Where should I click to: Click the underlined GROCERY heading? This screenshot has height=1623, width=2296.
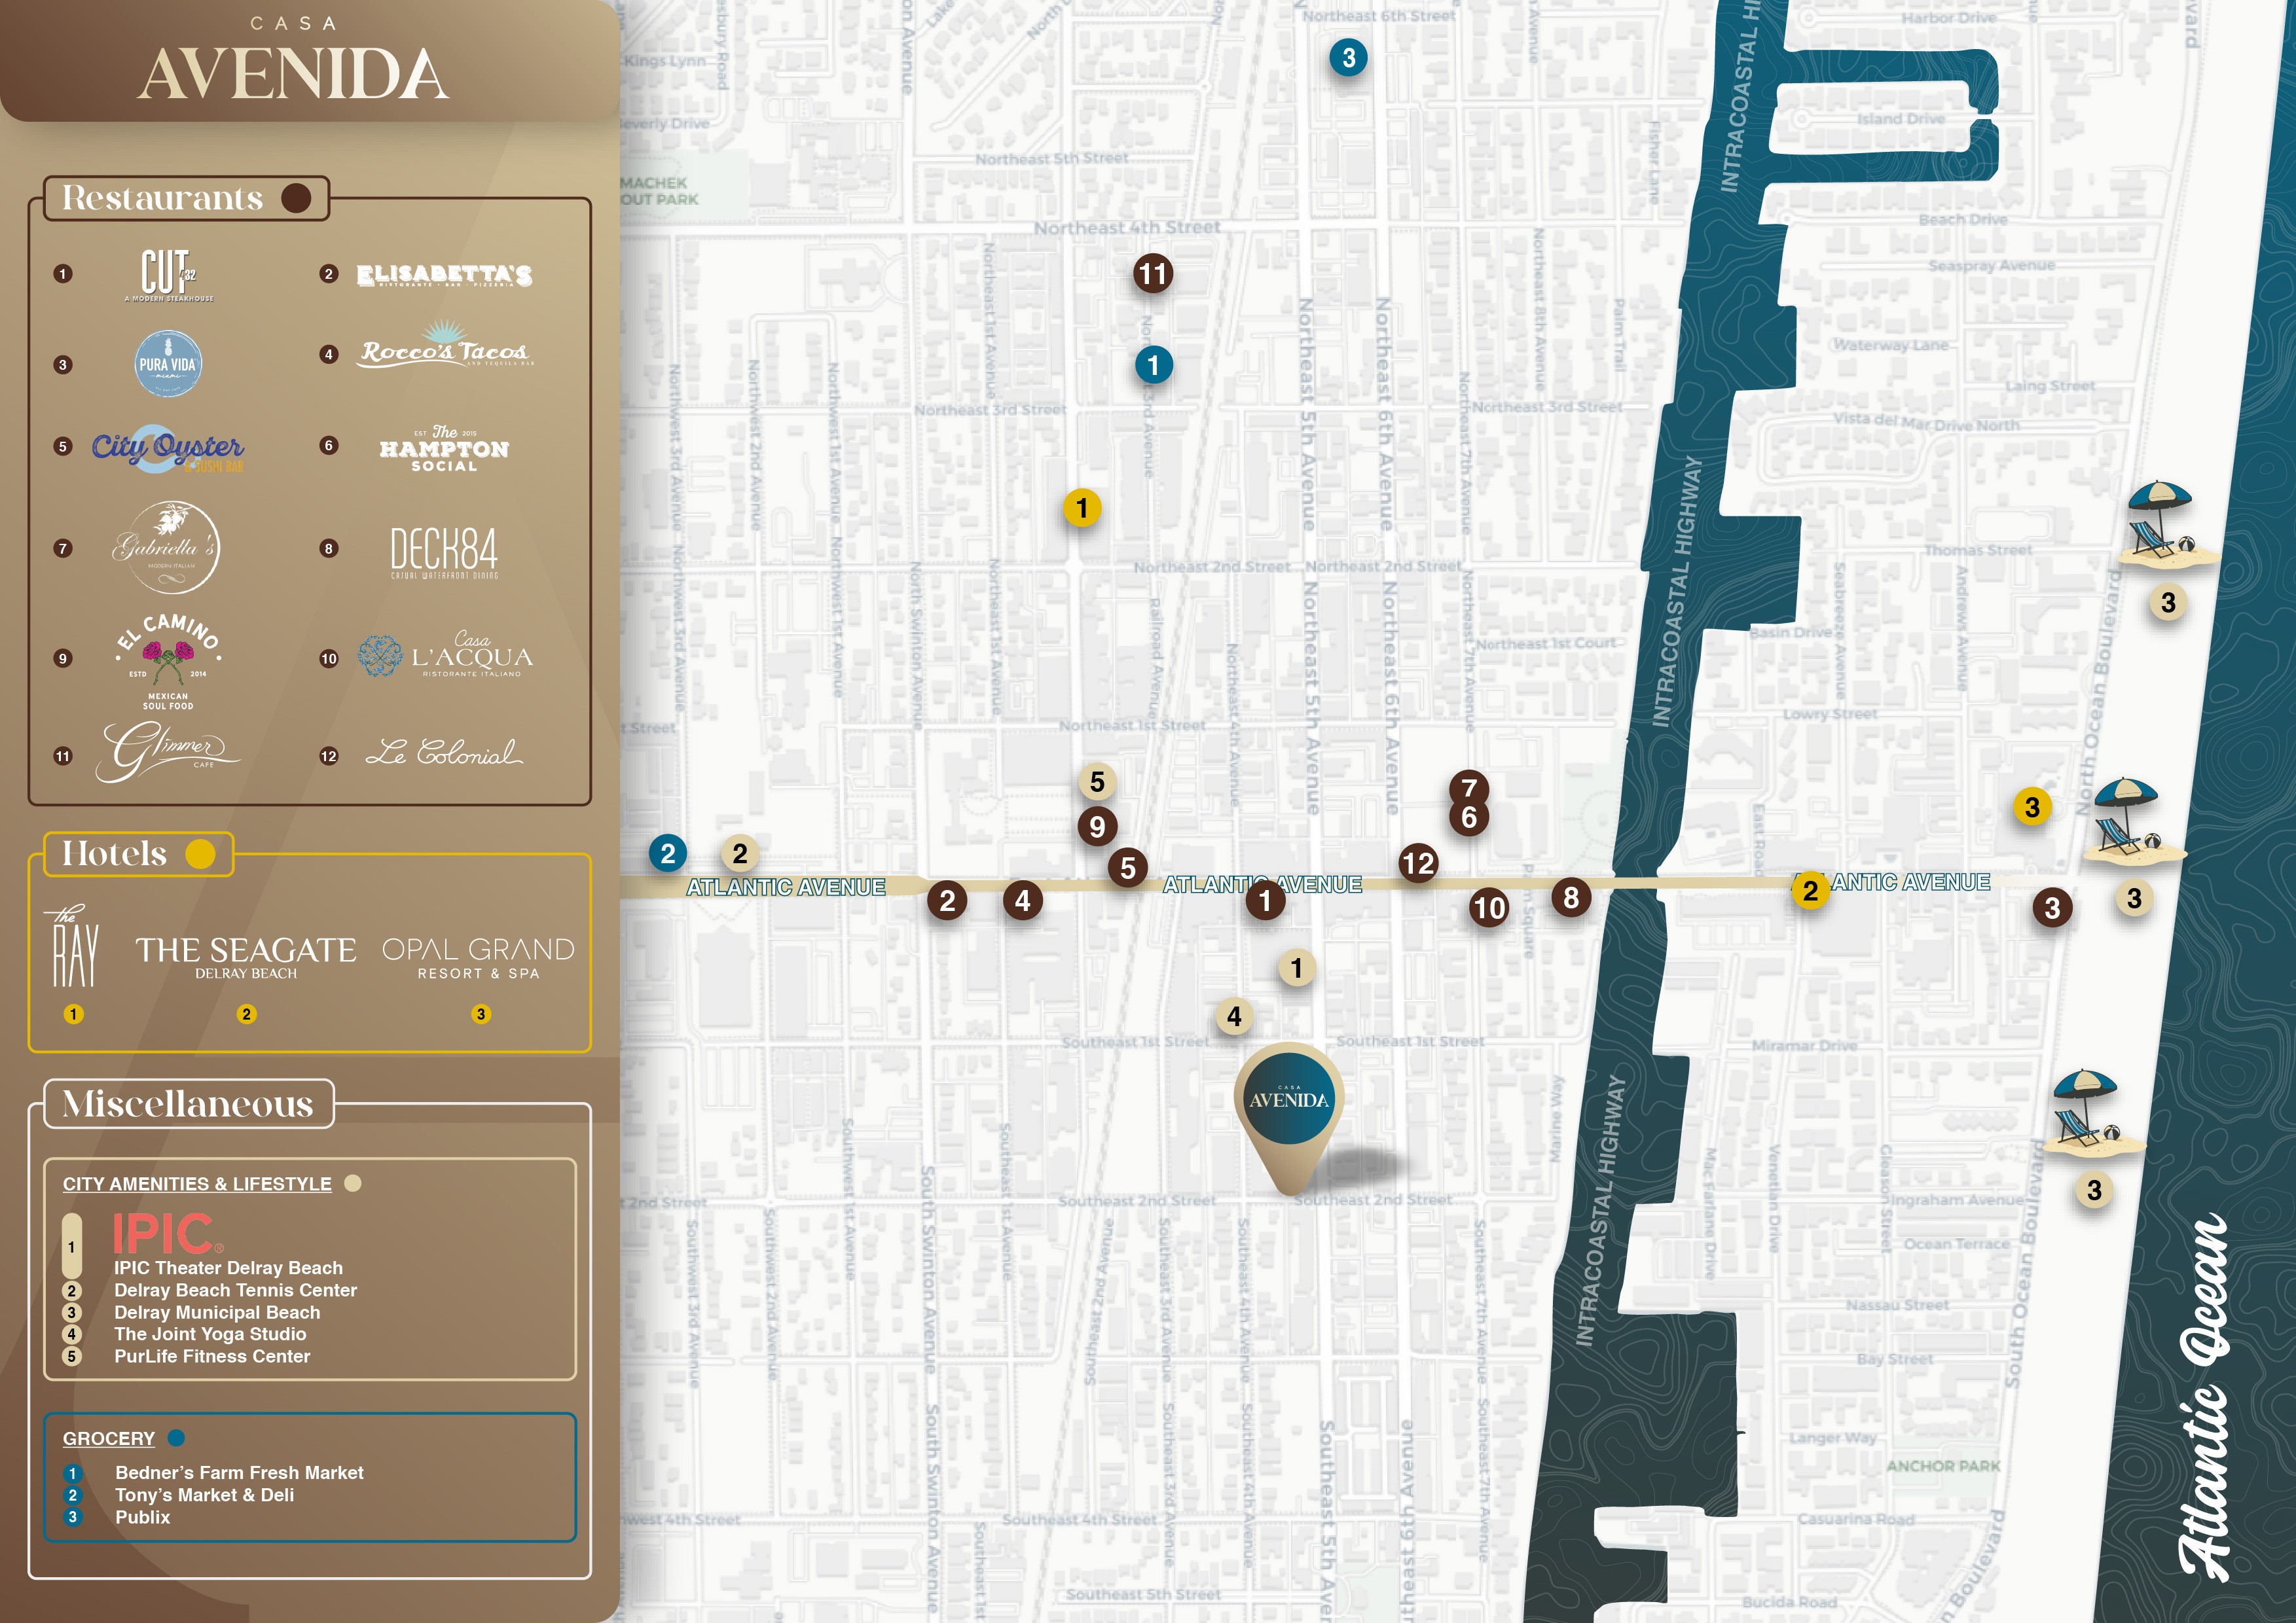(109, 1439)
